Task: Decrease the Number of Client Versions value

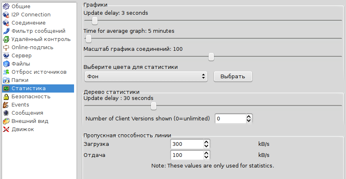Action: [249, 121]
